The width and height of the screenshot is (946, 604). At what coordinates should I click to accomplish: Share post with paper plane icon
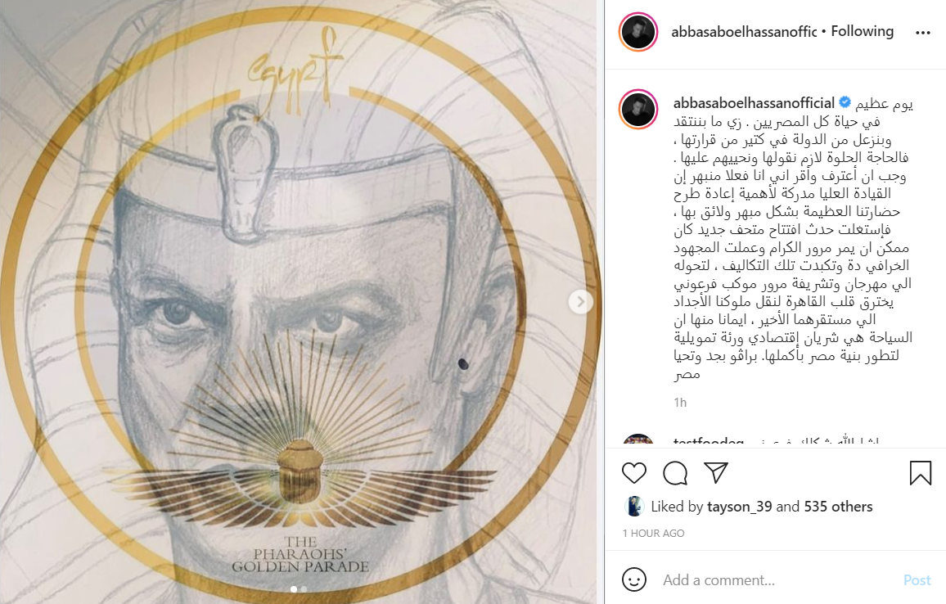(x=716, y=472)
